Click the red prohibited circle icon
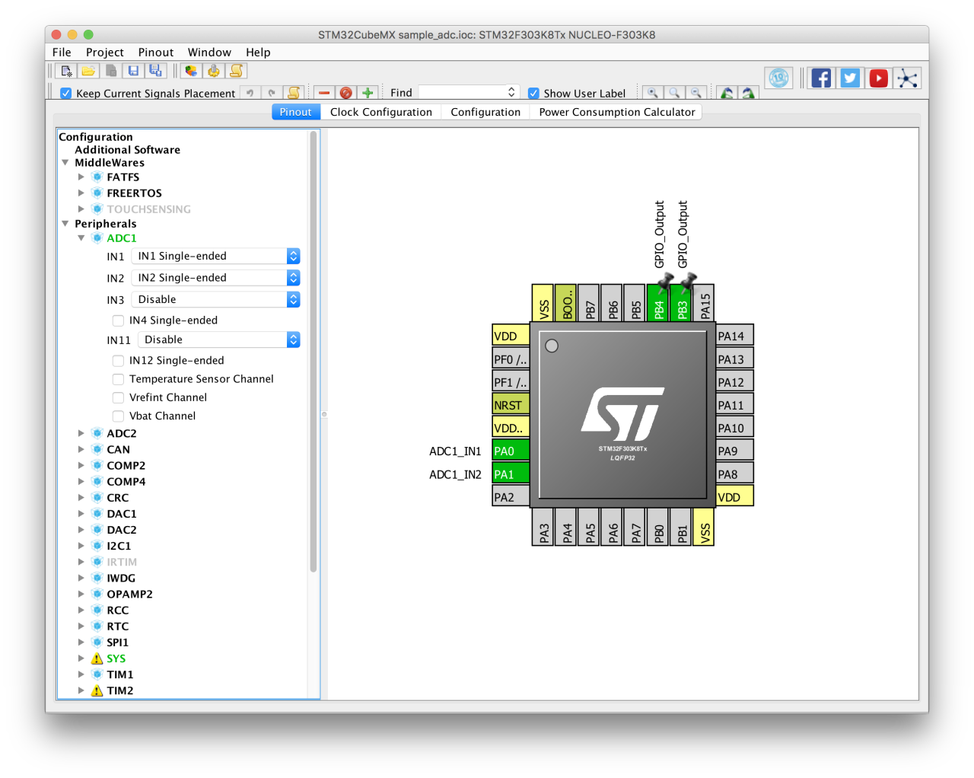 pyautogui.click(x=346, y=93)
